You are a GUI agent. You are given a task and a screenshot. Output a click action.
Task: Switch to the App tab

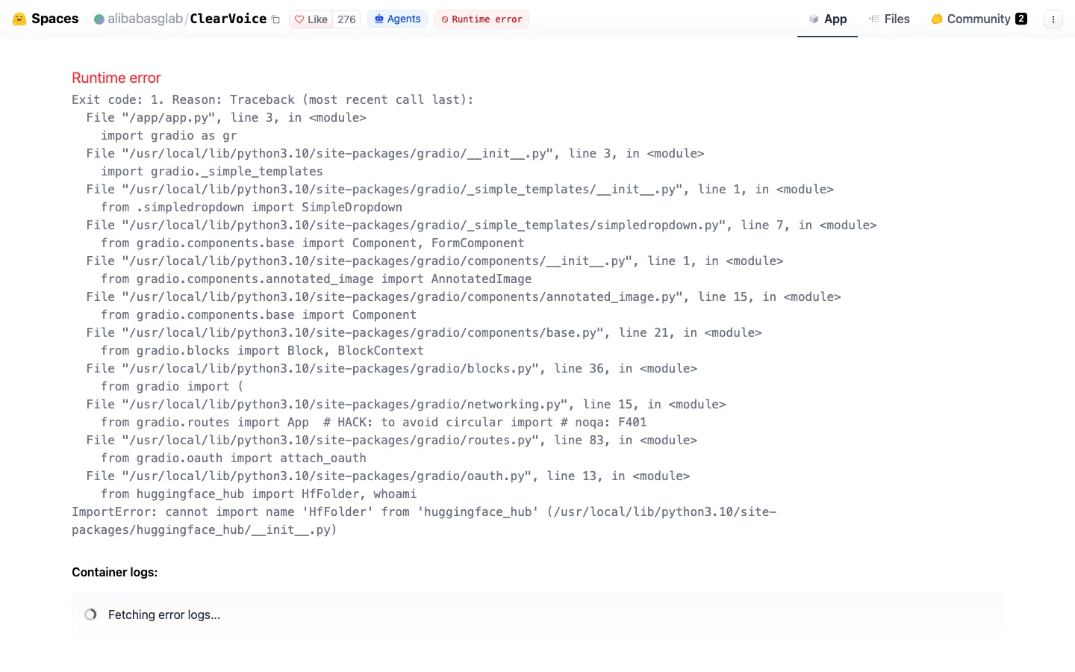pos(827,19)
